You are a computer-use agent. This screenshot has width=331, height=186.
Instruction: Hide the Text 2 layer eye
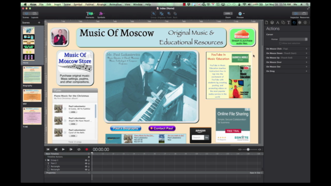(86, 163)
